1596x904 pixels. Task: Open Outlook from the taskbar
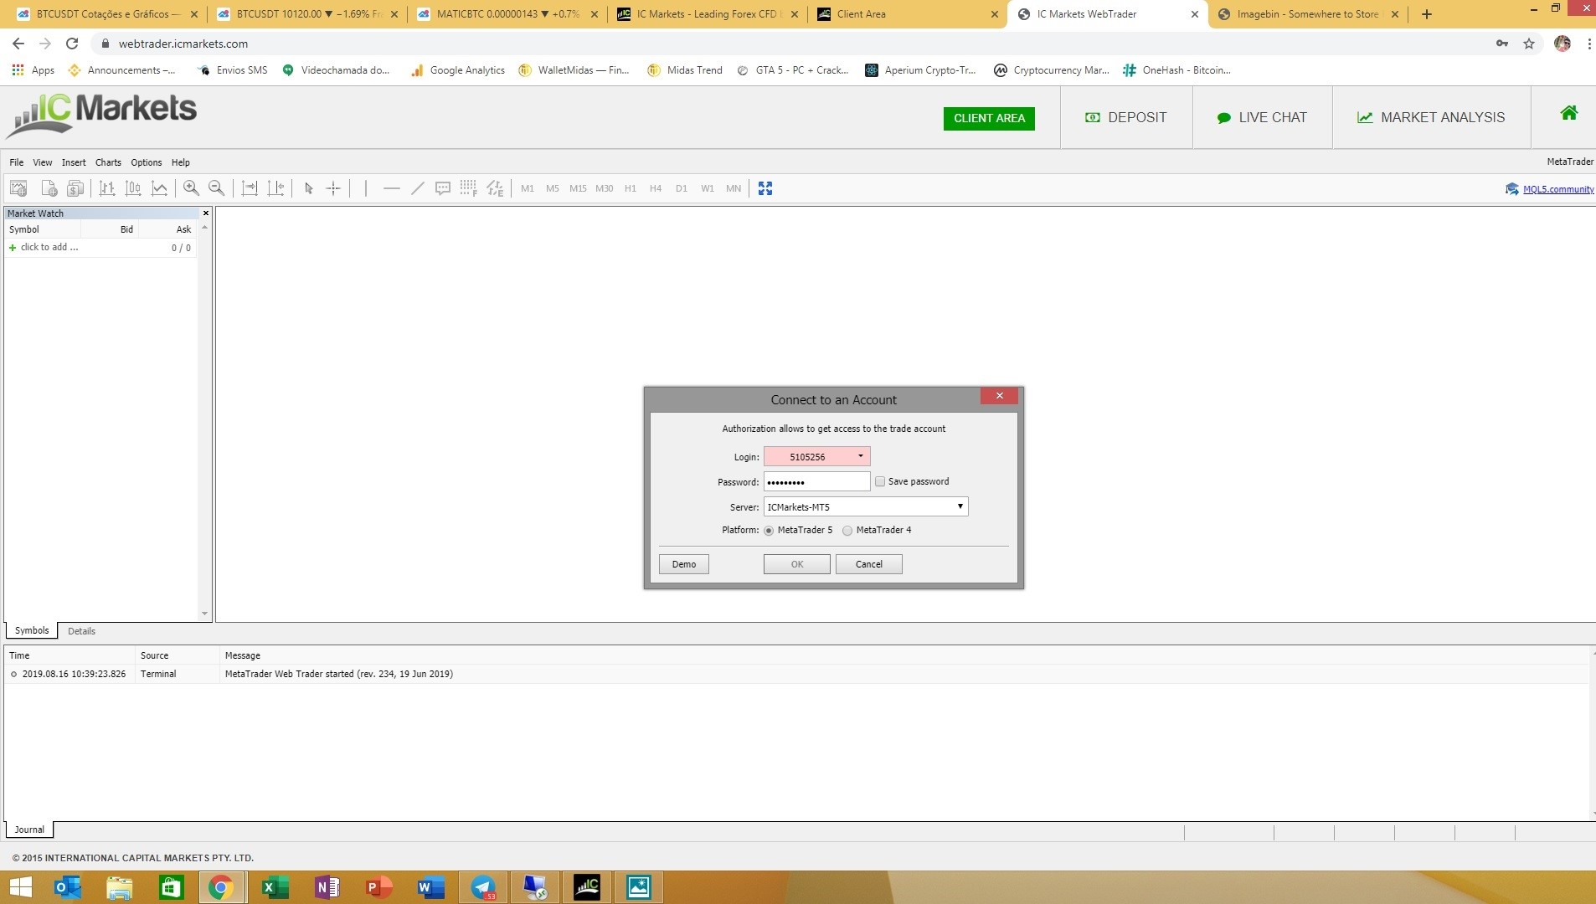[x=68, y=887]
